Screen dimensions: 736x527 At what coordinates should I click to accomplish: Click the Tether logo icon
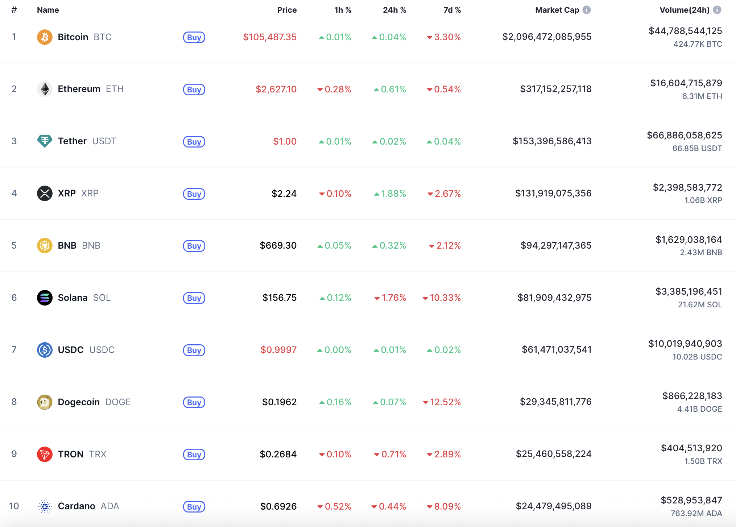(45, 141)
